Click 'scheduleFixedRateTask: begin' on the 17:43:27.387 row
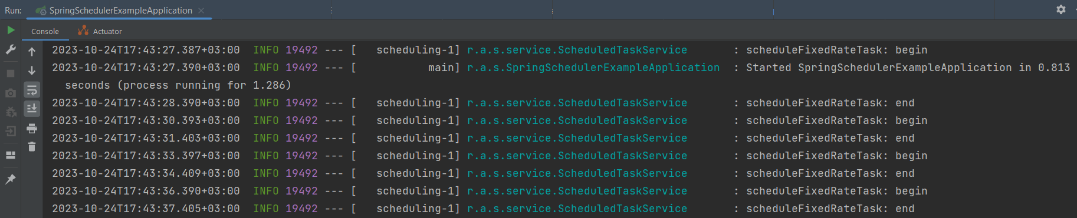Image resolution: width=1077 pixels, height=218 pixels. tap(837, 50)
